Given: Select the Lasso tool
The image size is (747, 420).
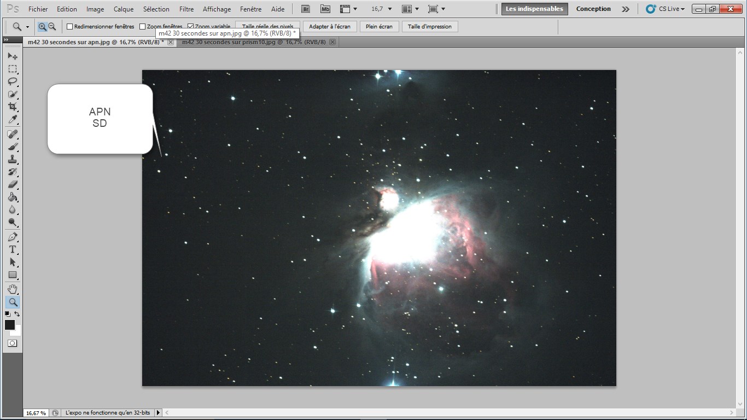Looking at the screenshot, I should coord(13,81).
